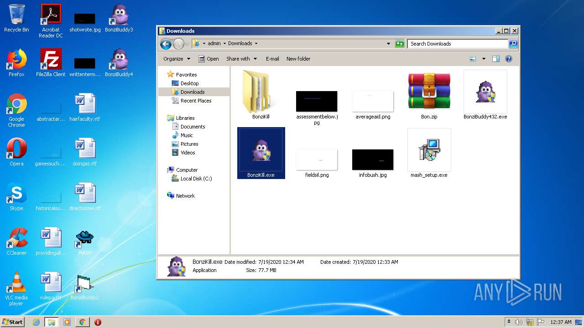Click E-mail in the toolbar
Image resolution: width=584 pixels, height=328 pixels.
[x=272, y=59]
